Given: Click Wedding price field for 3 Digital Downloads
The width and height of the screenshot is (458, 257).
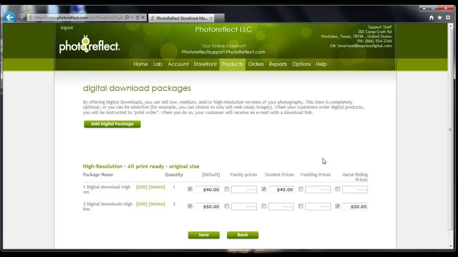Looking at the screenshot, I should (x=318, y=207).
